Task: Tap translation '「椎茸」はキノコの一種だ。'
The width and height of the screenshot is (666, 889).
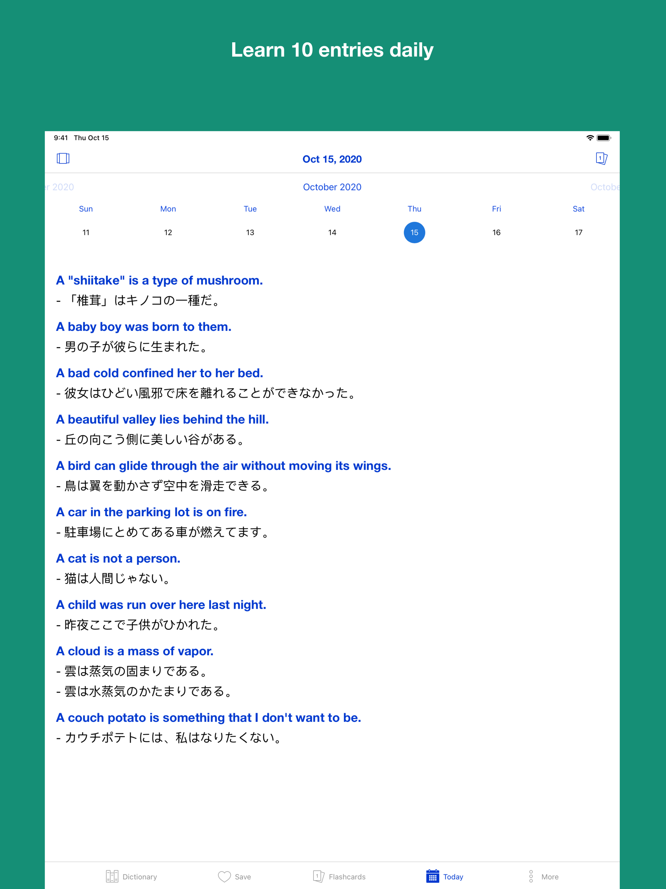Action: point(143,300)
